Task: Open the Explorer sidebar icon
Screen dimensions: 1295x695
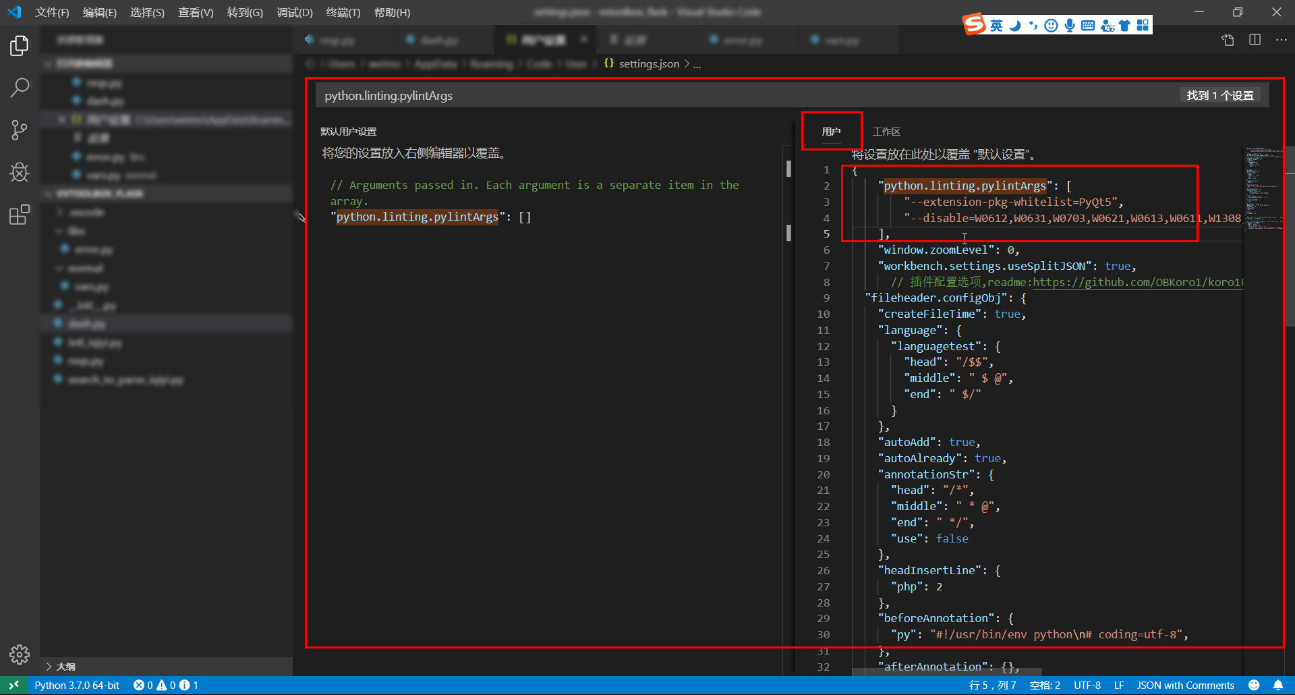Action: (x=19, y=45)
